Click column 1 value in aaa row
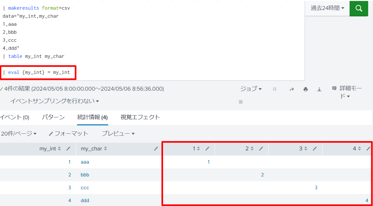 209,162
